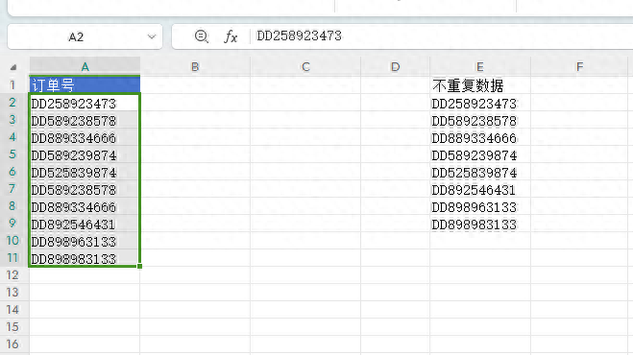633x355 pixels.
Task: Click cell A1 with 订单号
Action: [85, 85]
